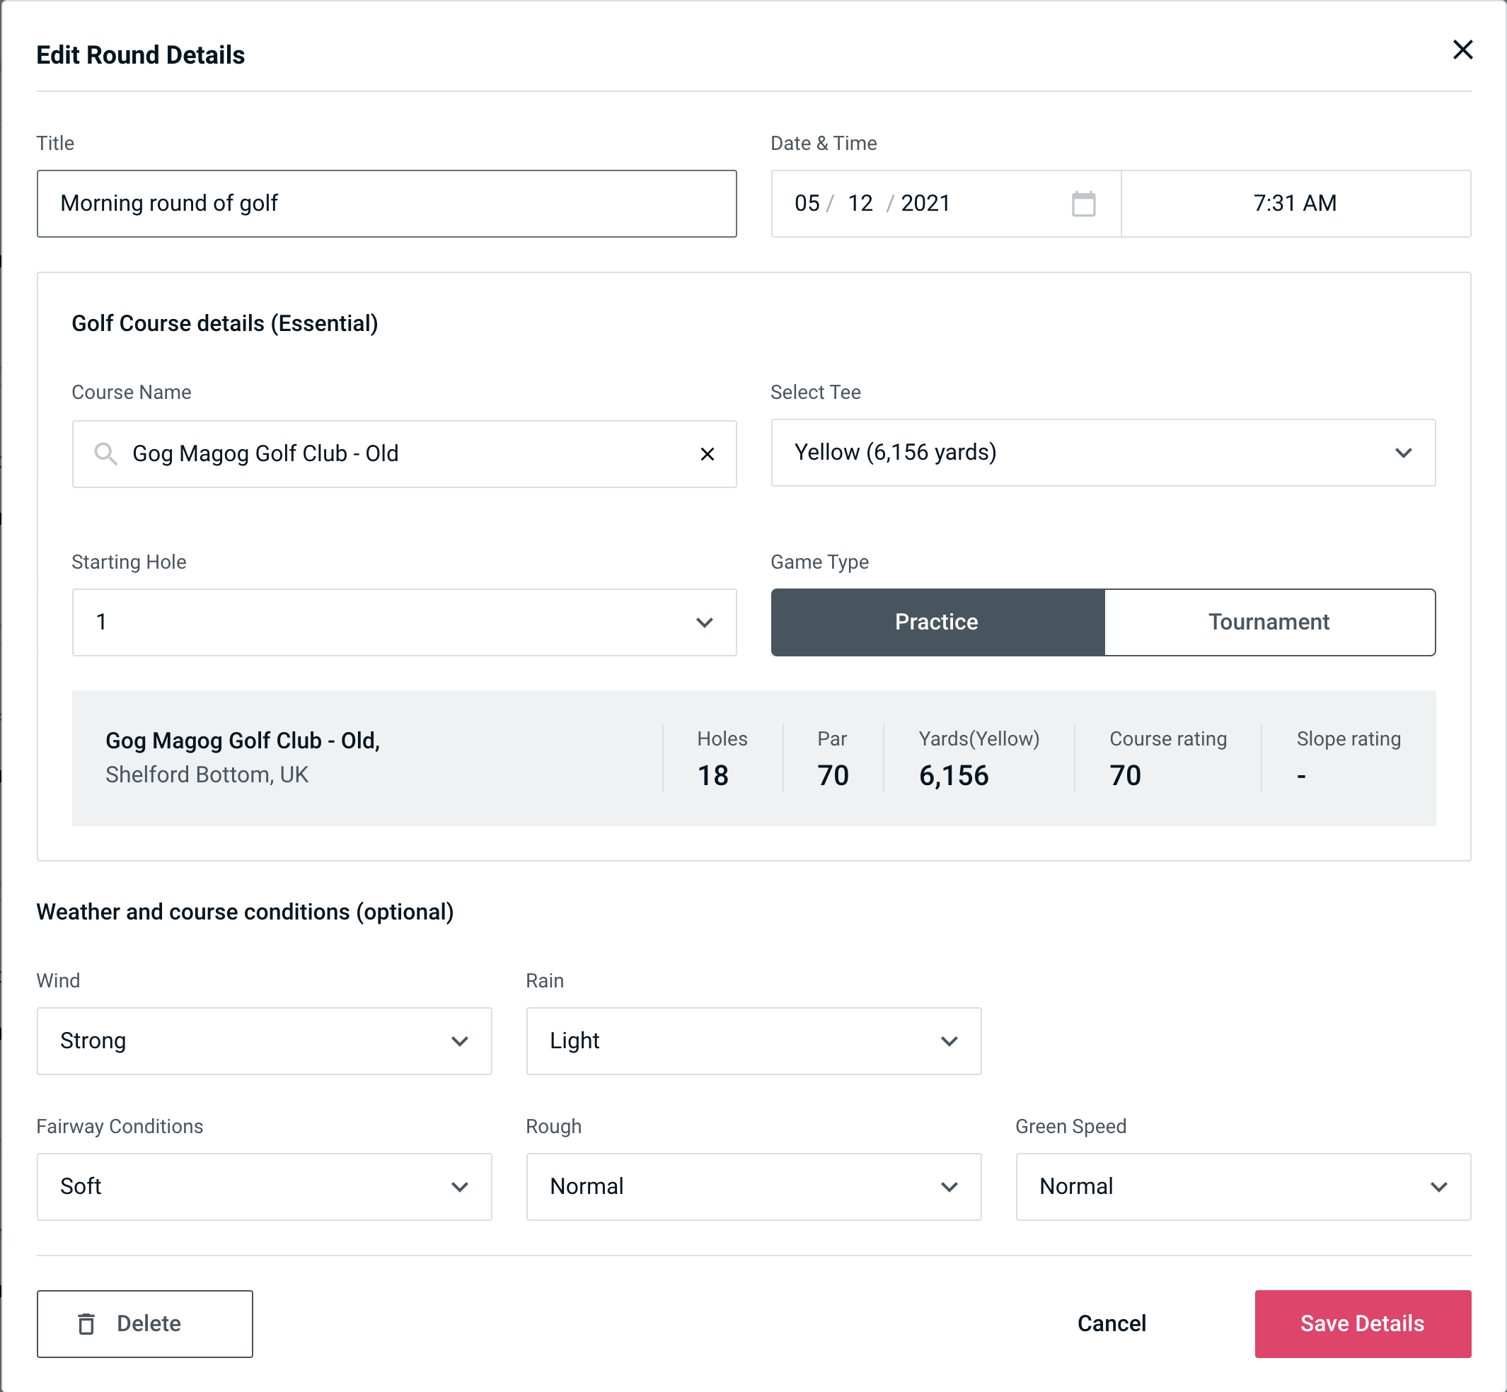The height and width of the screenshot is (1392, 1507).
Task: Click the dropdown chevron for Starting Hole
Action: click(x=705, y=623)
